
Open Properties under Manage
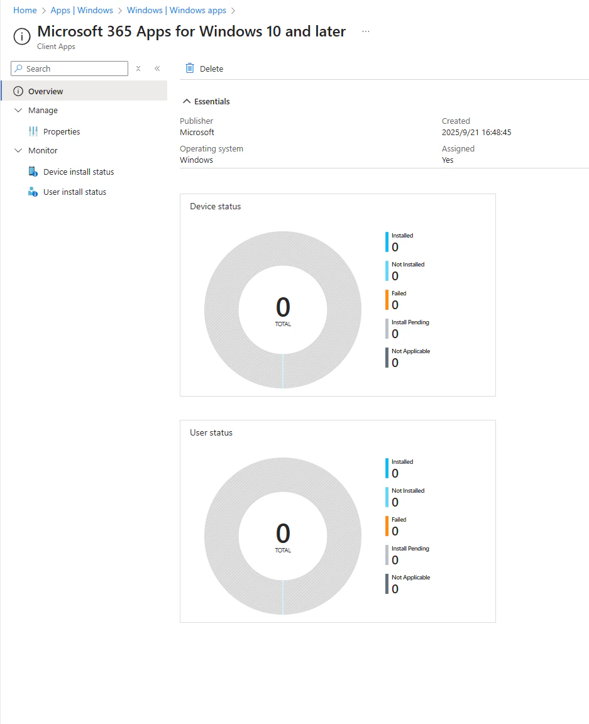[x=62, y=131]
